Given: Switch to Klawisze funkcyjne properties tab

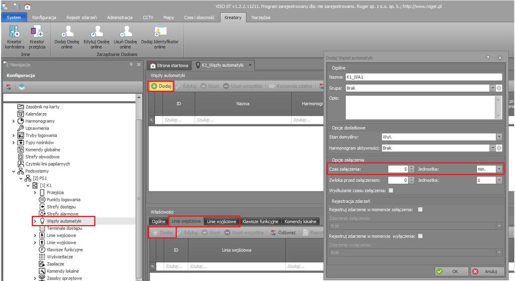Looking at the screenshot, I should coord(260,221).
